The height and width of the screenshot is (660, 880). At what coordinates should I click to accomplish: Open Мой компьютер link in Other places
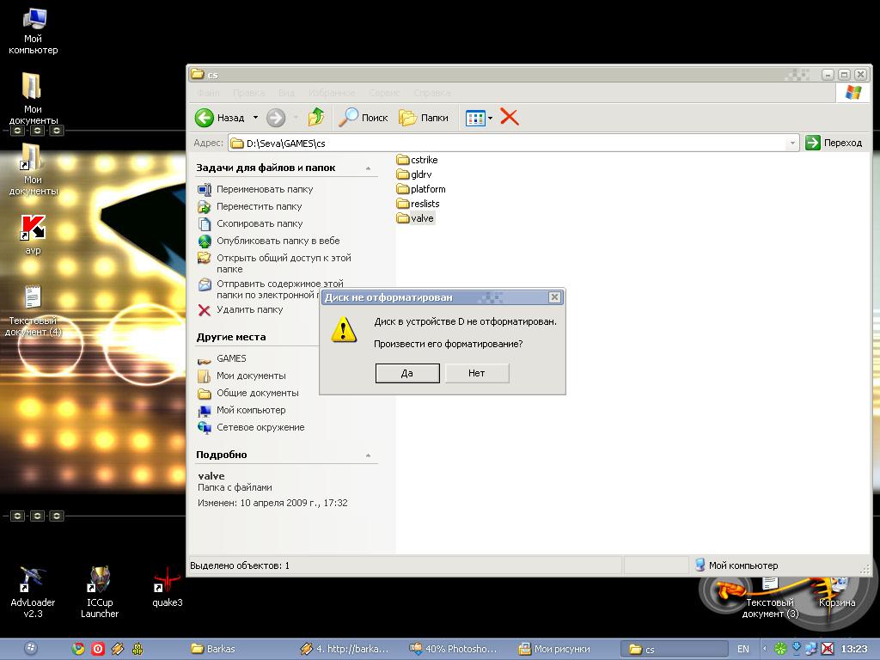pos(251,410)
